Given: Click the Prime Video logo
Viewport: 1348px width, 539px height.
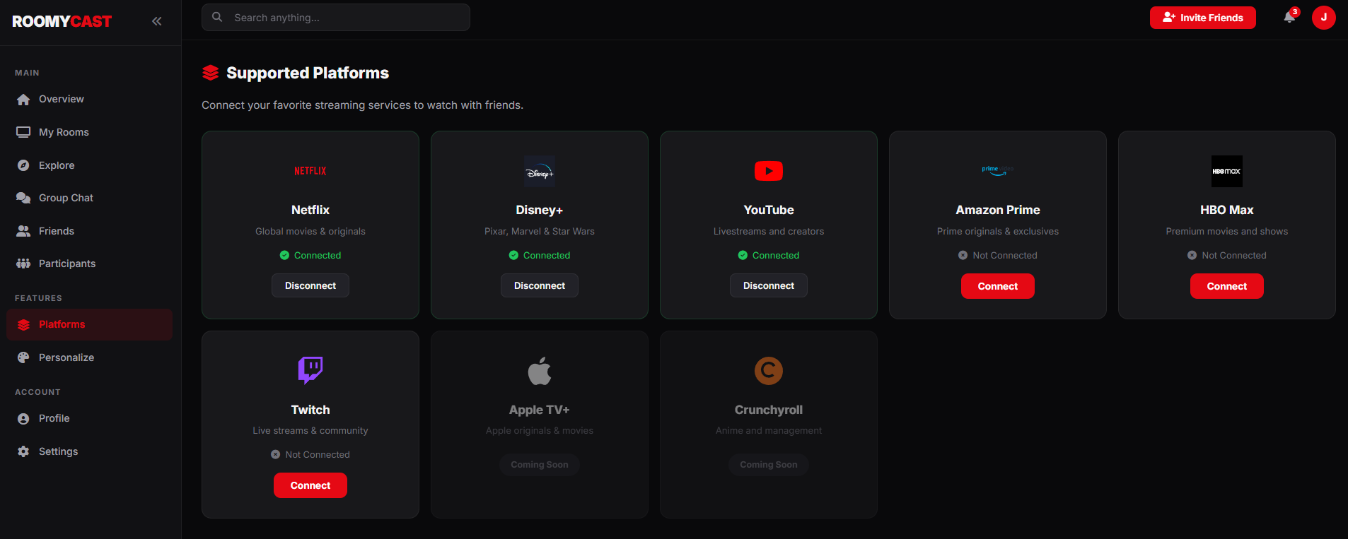Looking at the screenshot, I should [998, 170].
